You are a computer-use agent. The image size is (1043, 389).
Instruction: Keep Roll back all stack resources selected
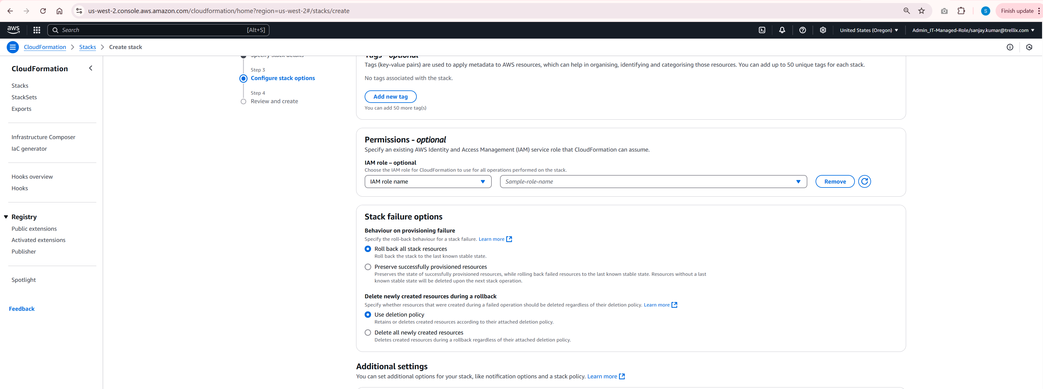click(x=368, y=249)
